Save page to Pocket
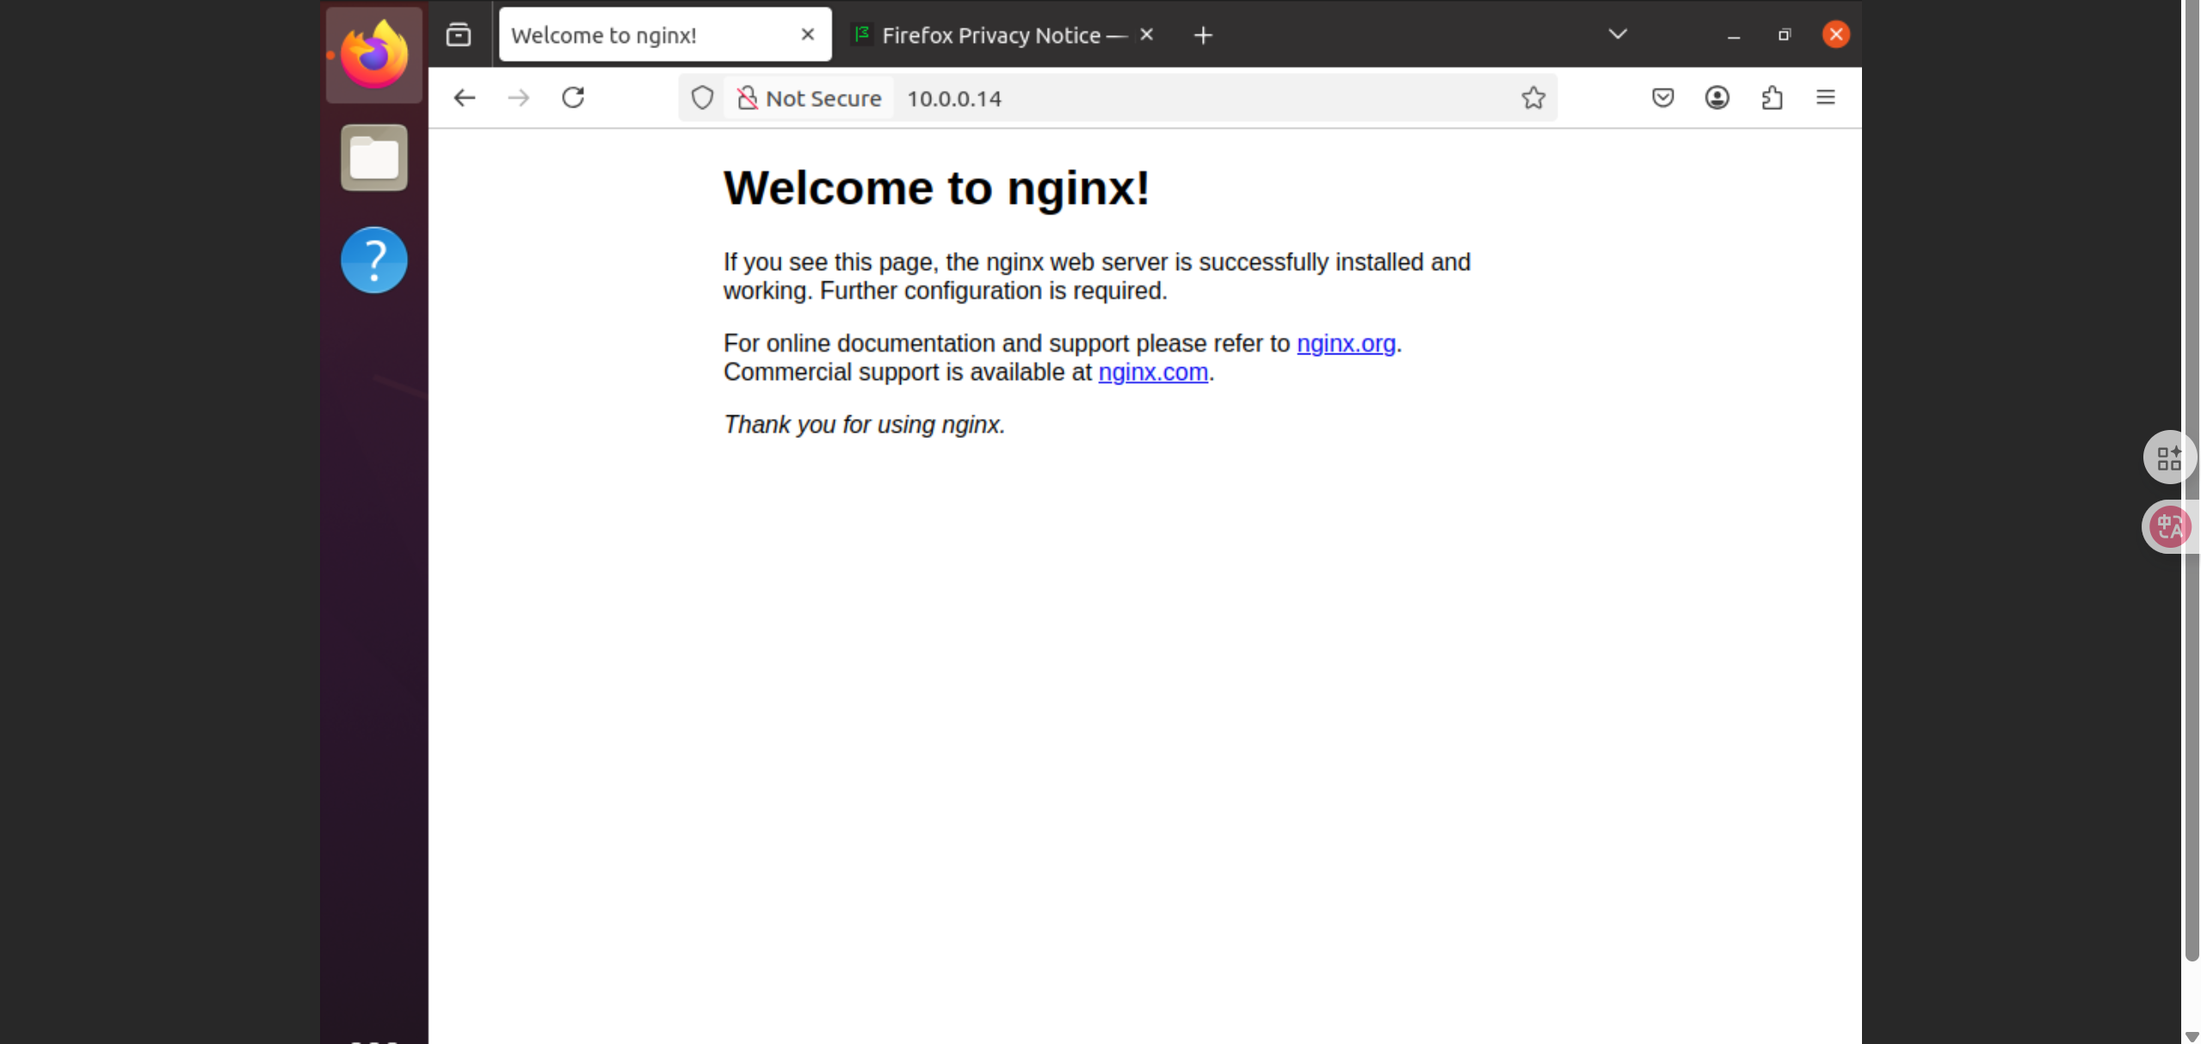This screenshot has height=1044, width=2201. pyautogui.click(x=1662, y=98)
